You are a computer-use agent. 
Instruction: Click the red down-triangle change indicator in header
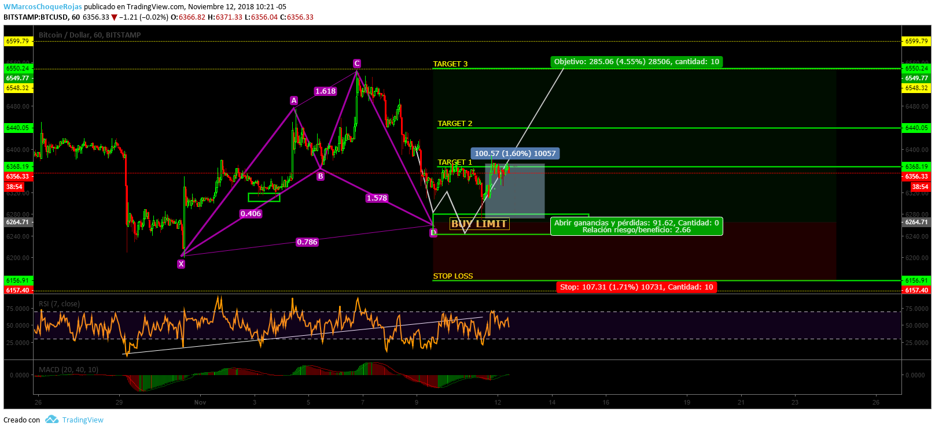[x=114, y=17]
